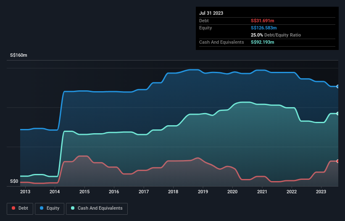Click the red Debt endpoint marker
Image resolution: width=345 pixels, height=221 pixels.
(338, 161)
